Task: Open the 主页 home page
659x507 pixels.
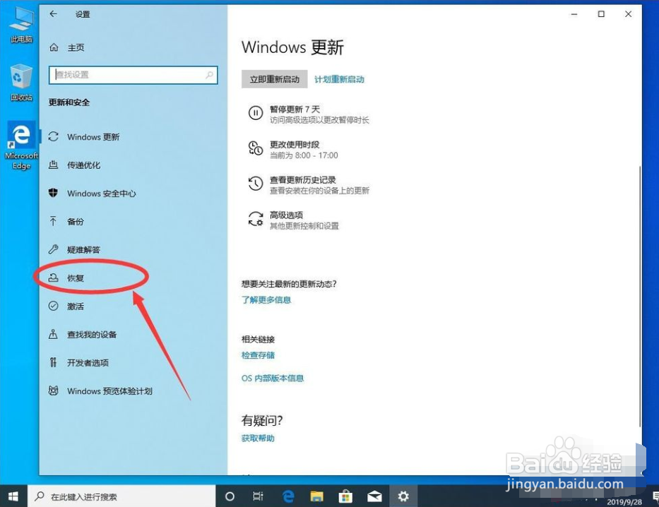Action: pos(76,47)
